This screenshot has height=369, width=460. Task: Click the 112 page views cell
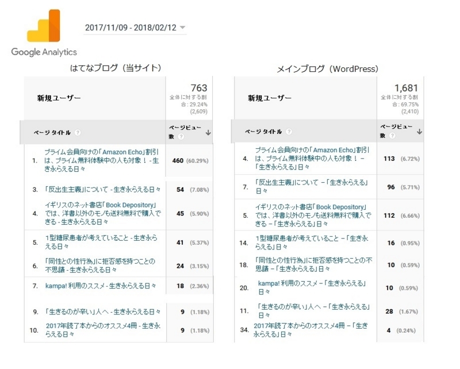(389, 216)
